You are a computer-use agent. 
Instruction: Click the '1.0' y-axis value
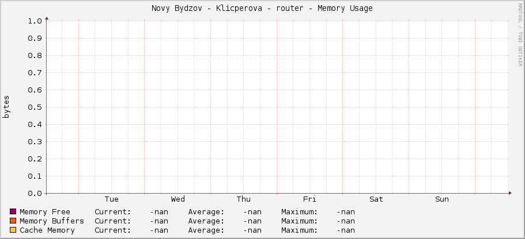point(35,21)
